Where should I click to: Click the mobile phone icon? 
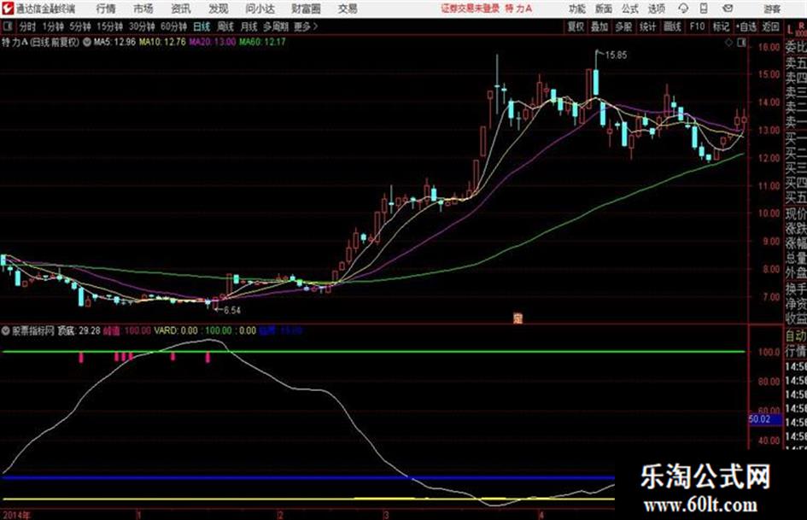(704, 9)
